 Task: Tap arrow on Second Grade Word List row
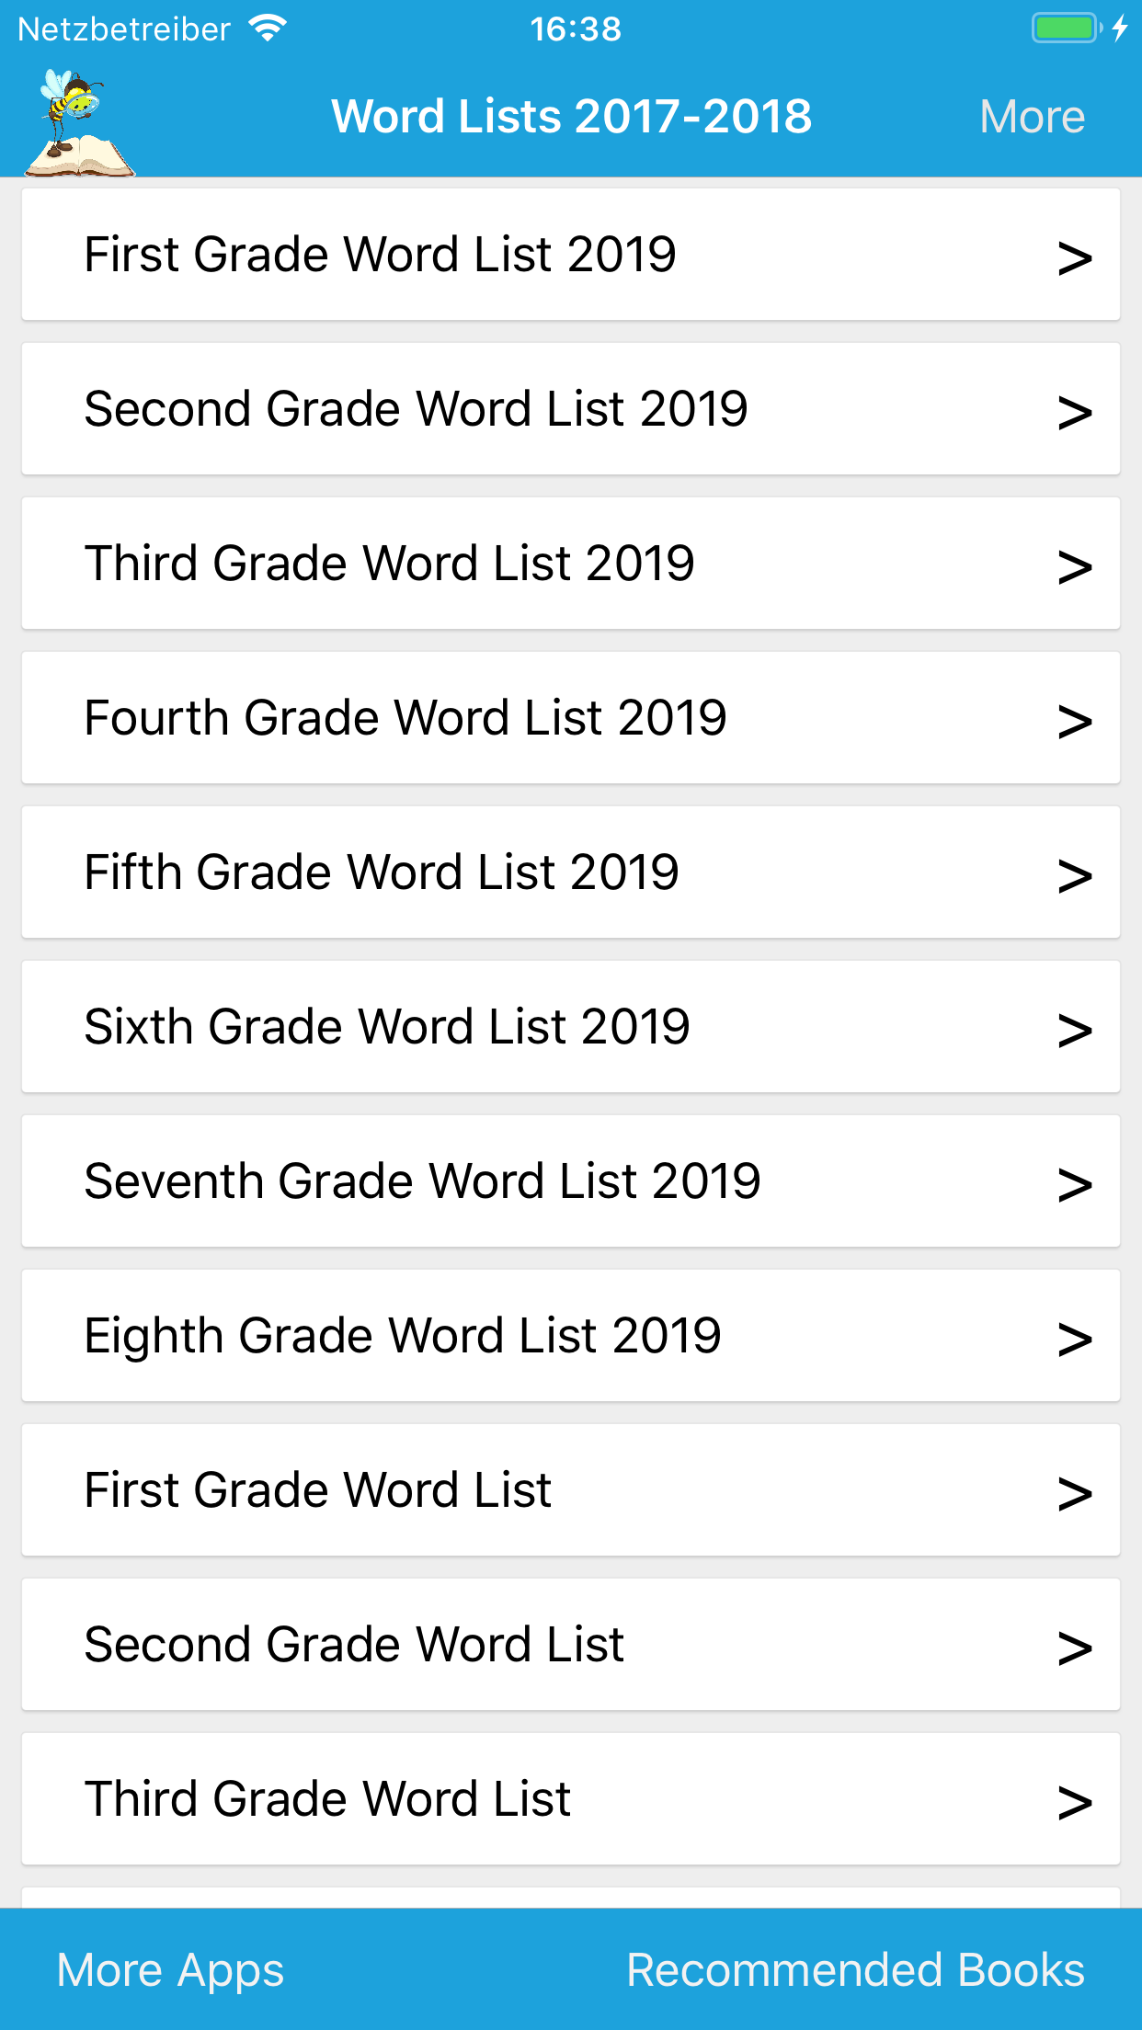click(x=1074, y=1647)
